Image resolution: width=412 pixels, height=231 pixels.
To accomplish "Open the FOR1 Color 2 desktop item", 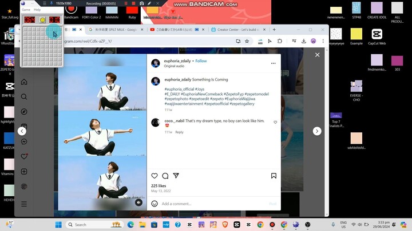I will 92,13.
